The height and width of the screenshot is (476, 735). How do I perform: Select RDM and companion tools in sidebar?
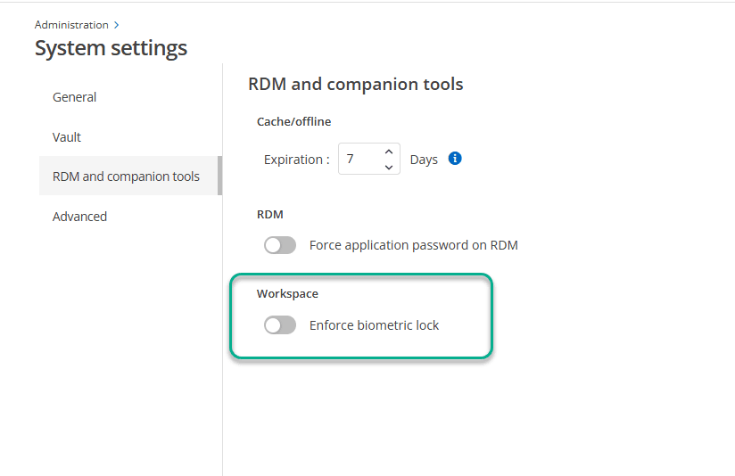126,176
